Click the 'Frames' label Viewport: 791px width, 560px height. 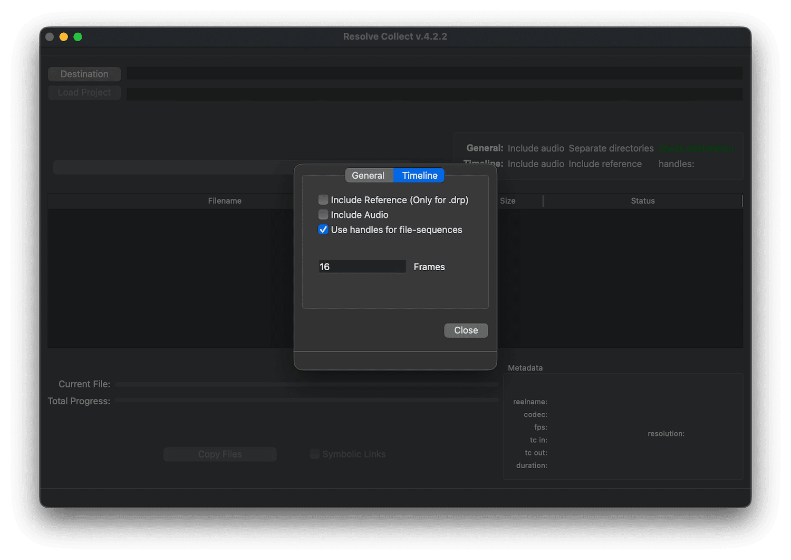(429, 267)
